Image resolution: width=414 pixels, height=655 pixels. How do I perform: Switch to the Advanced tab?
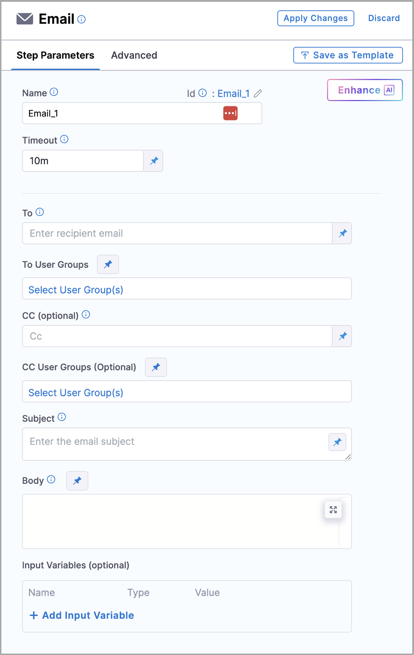tap(134, 55)
